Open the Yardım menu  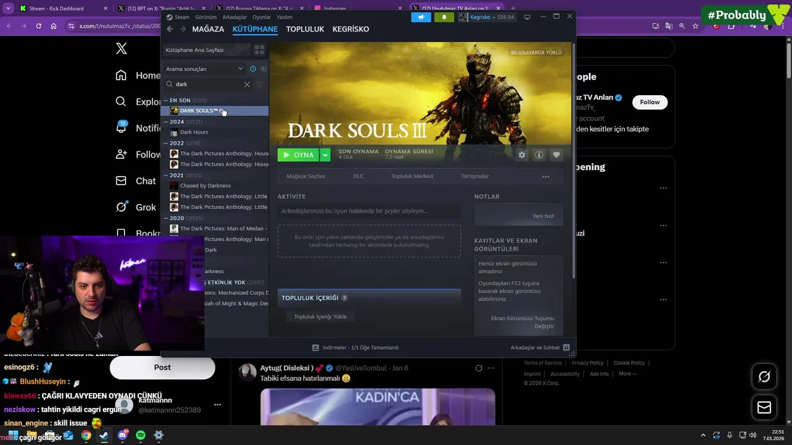(285, 17)
